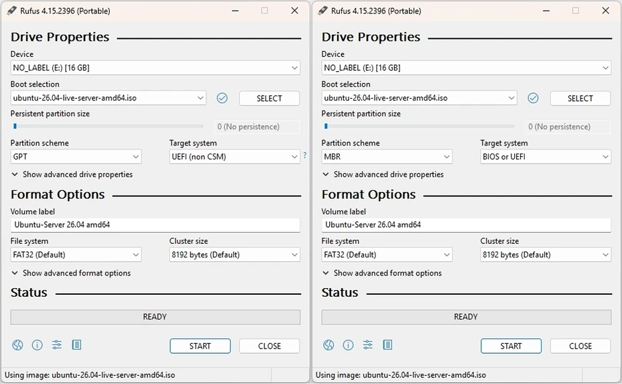Viewport: 622px width, 384px height.
Task: Open Device dropdown in right Rufus window
Action: coord(466,68)
